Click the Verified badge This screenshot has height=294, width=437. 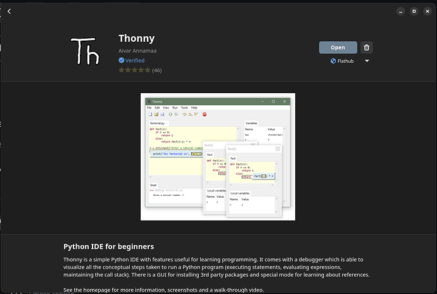[x=132, y=60]
